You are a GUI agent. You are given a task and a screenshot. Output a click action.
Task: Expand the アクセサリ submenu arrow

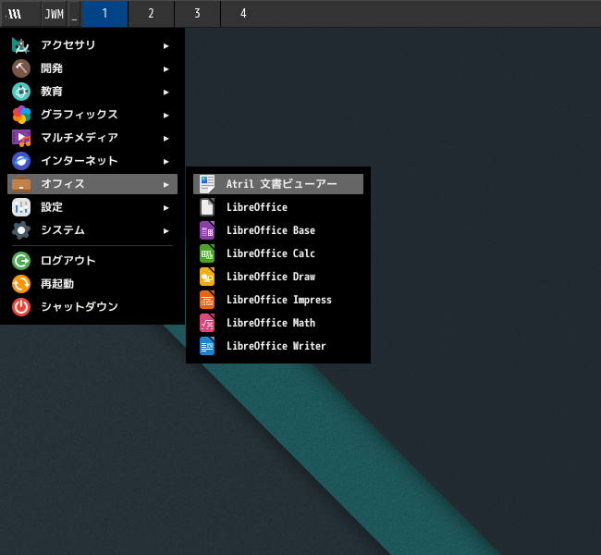(166, 45)
